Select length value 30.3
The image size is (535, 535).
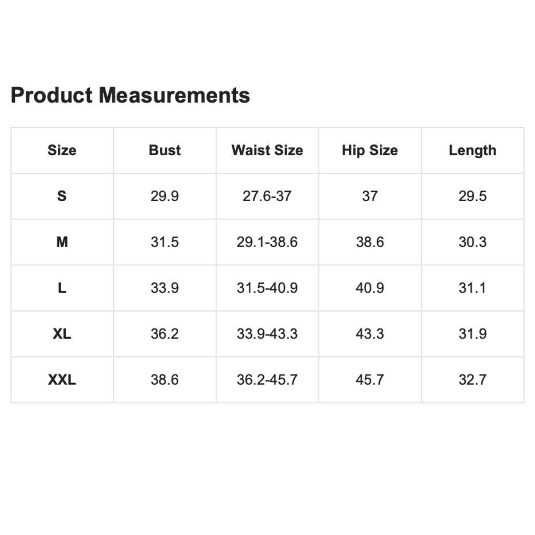click(x=472, y=242)
